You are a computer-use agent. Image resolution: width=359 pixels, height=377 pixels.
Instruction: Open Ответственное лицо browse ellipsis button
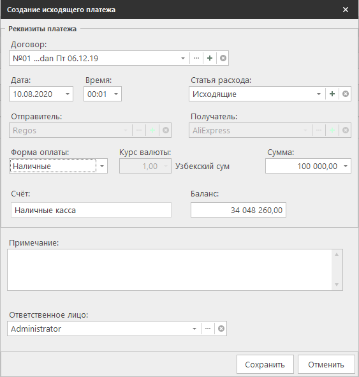(208, 329)
